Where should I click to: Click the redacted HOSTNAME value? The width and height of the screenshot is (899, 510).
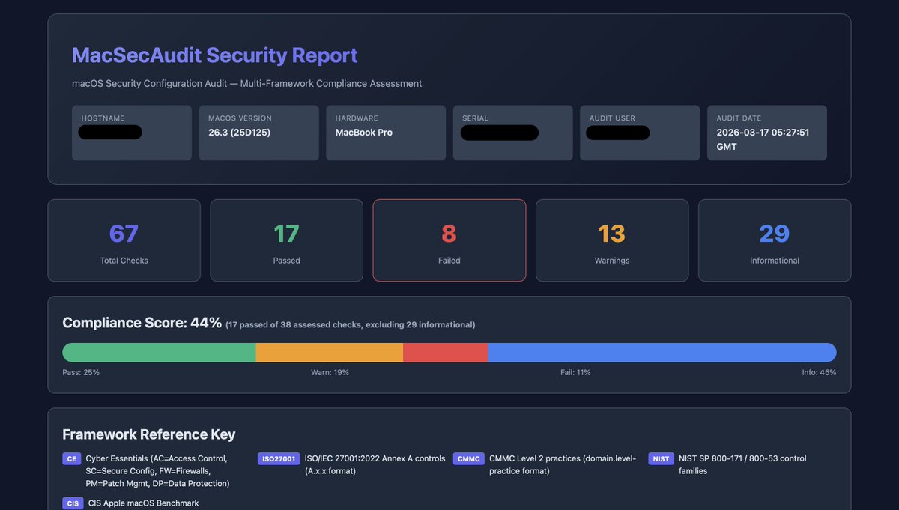110,132
